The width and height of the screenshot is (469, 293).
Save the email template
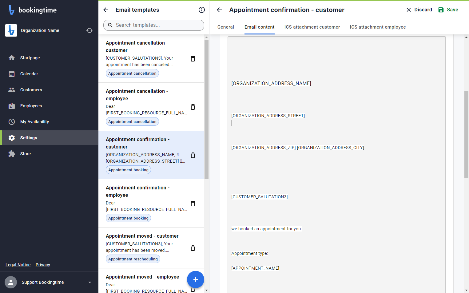[448, 10]
